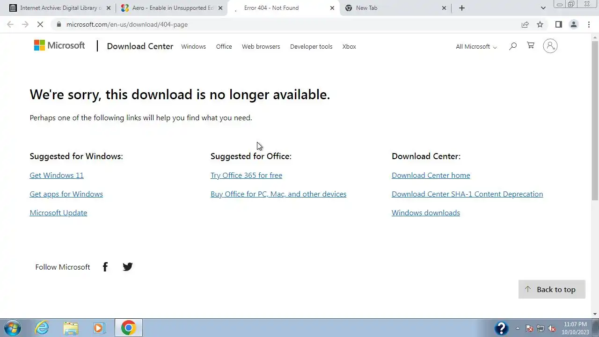Open the Developer tools nav item

click(311, 46)
